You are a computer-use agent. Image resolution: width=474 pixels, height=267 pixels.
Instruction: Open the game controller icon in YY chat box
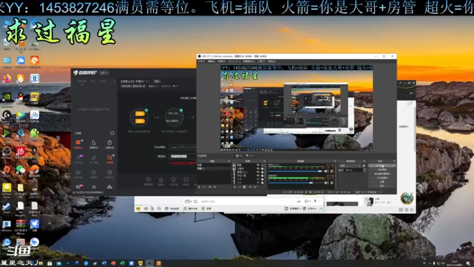[187, 201]
